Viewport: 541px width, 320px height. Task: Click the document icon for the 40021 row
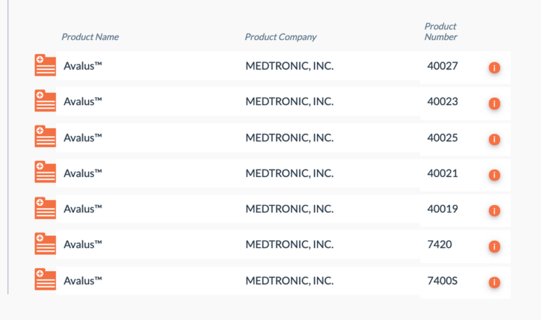[45, 172]
